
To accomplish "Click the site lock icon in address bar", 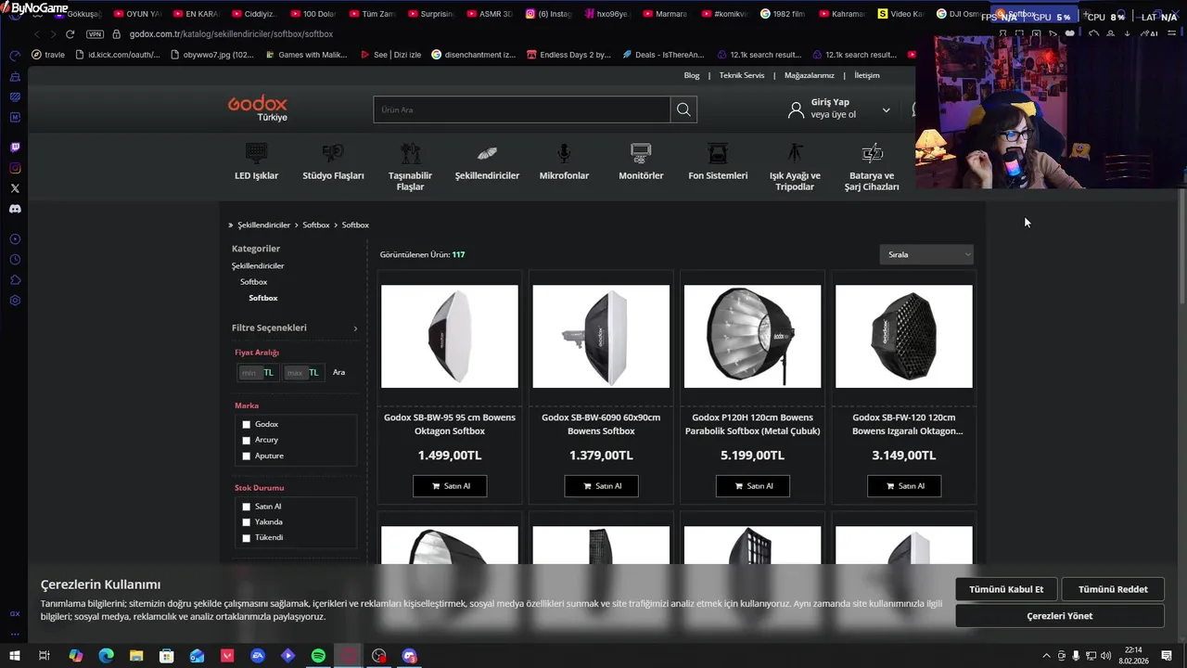I will click(116, 34).
